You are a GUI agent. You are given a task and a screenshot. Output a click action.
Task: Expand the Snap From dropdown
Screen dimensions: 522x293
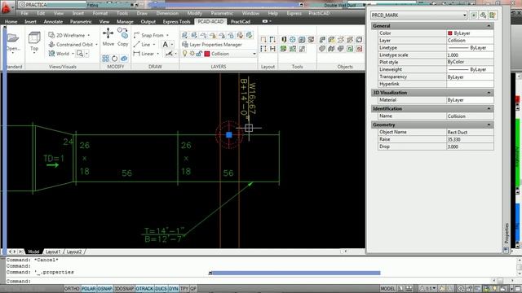tap(167, 35)
